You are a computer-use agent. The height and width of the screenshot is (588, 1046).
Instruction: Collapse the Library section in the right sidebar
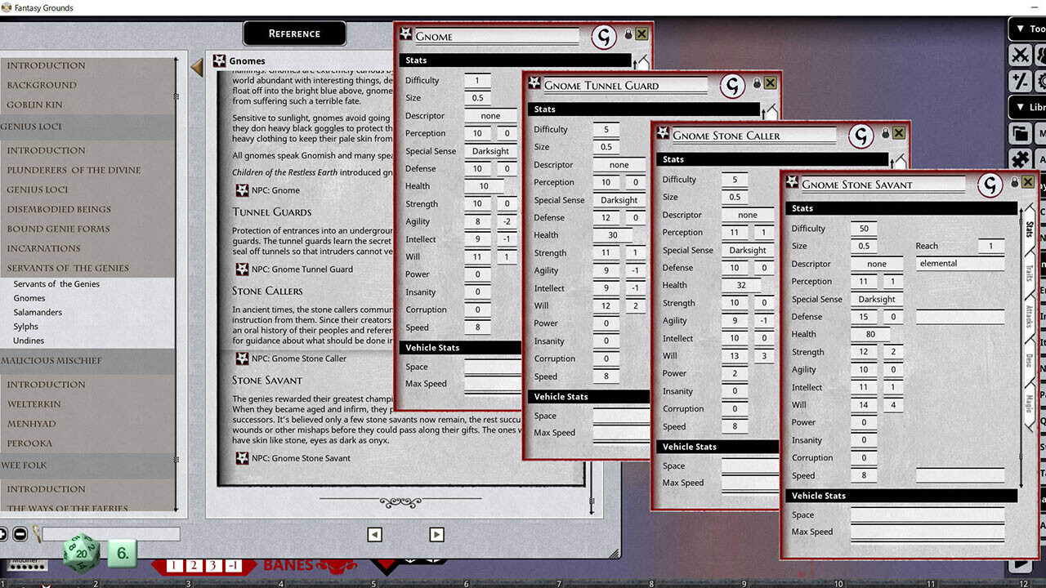pyautogui.click(x=1020, y=106)
